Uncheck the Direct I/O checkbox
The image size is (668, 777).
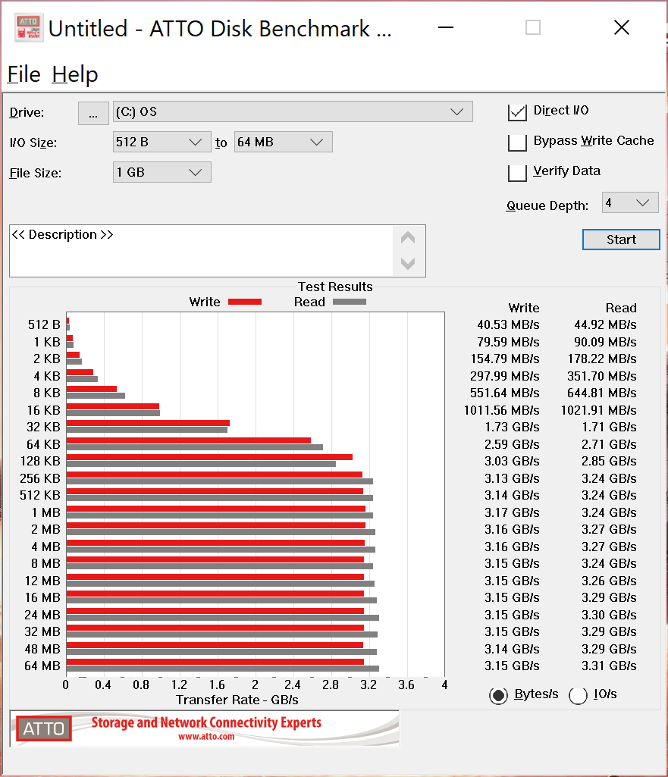click(517, 112)
